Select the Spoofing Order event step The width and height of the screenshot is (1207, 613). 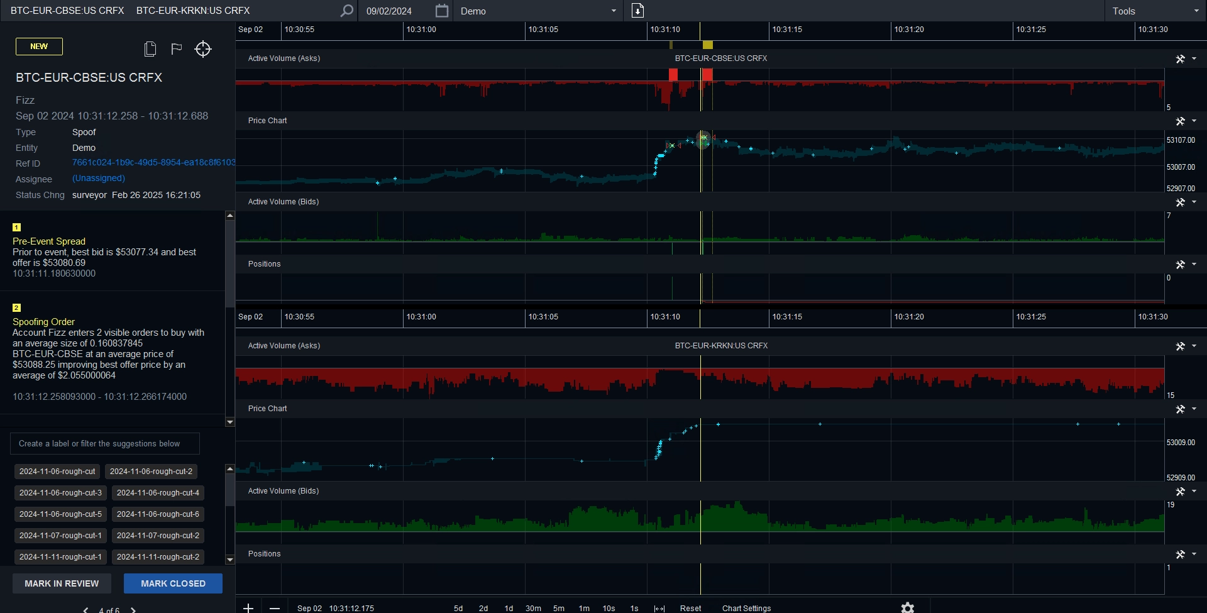[43, 322]
